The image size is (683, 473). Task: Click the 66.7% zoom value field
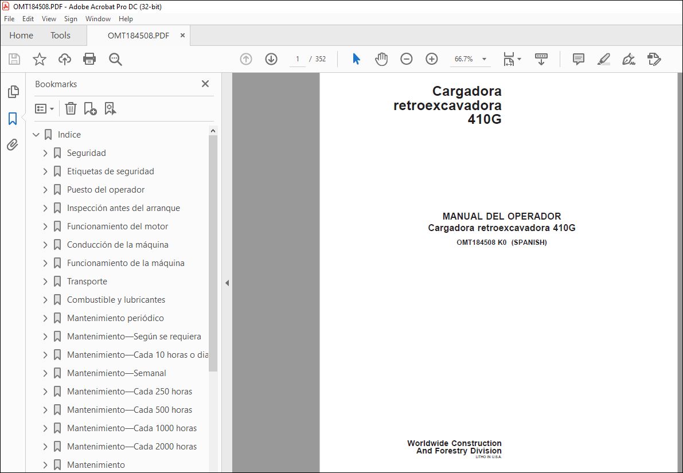pos(464,59)
